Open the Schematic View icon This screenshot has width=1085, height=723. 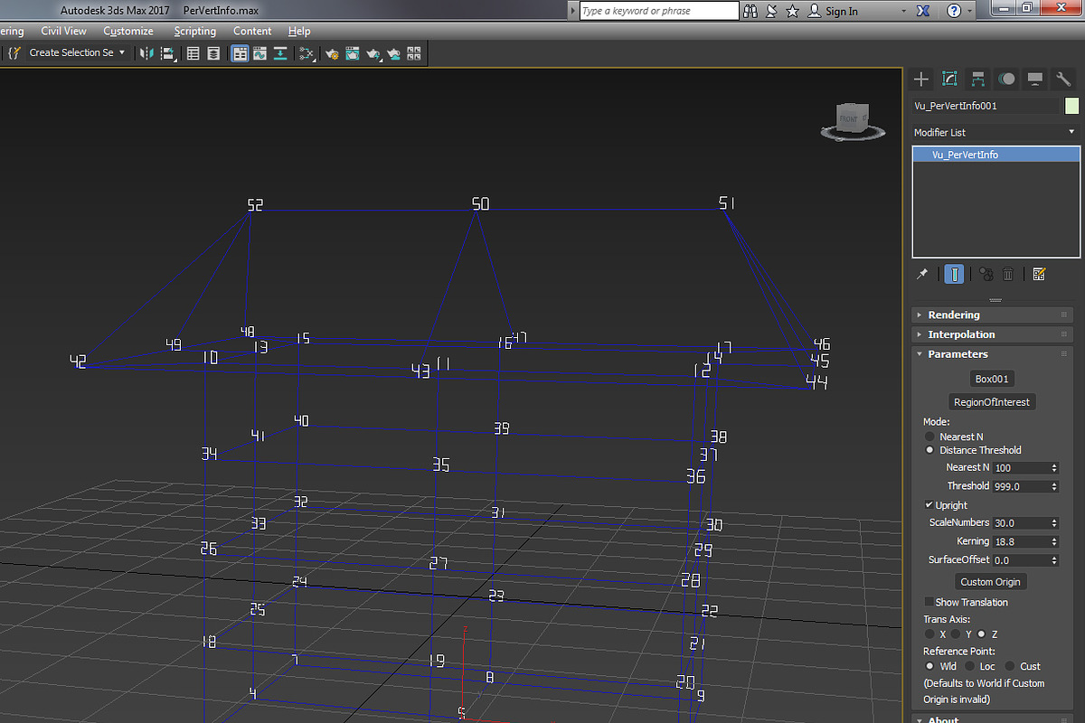tap(281, 53)
